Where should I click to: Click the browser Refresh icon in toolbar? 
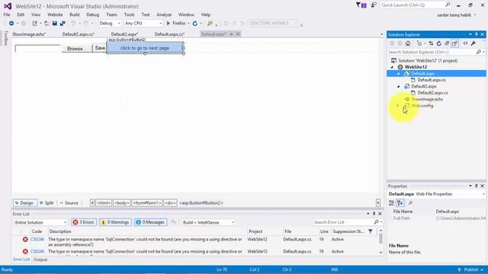coord(195,24)
